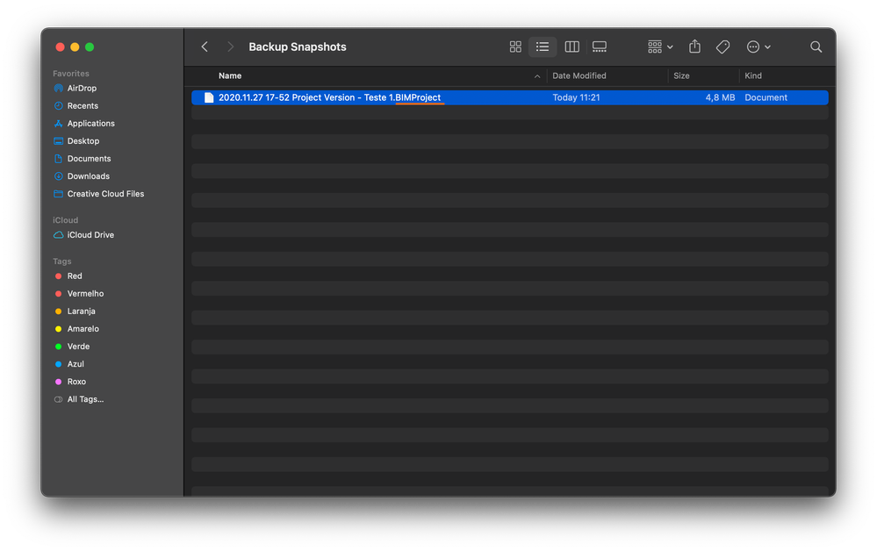This screenshot has width=877, height=551.
Task: Go forward with the right chevron
Action: [230, 47]
